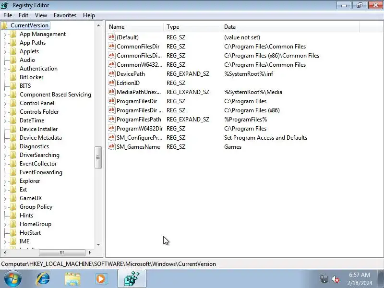The height and width of the screenshot is (288, 384).
Task: Click the Group Policy folder icon
Action: tap(13, 207)
